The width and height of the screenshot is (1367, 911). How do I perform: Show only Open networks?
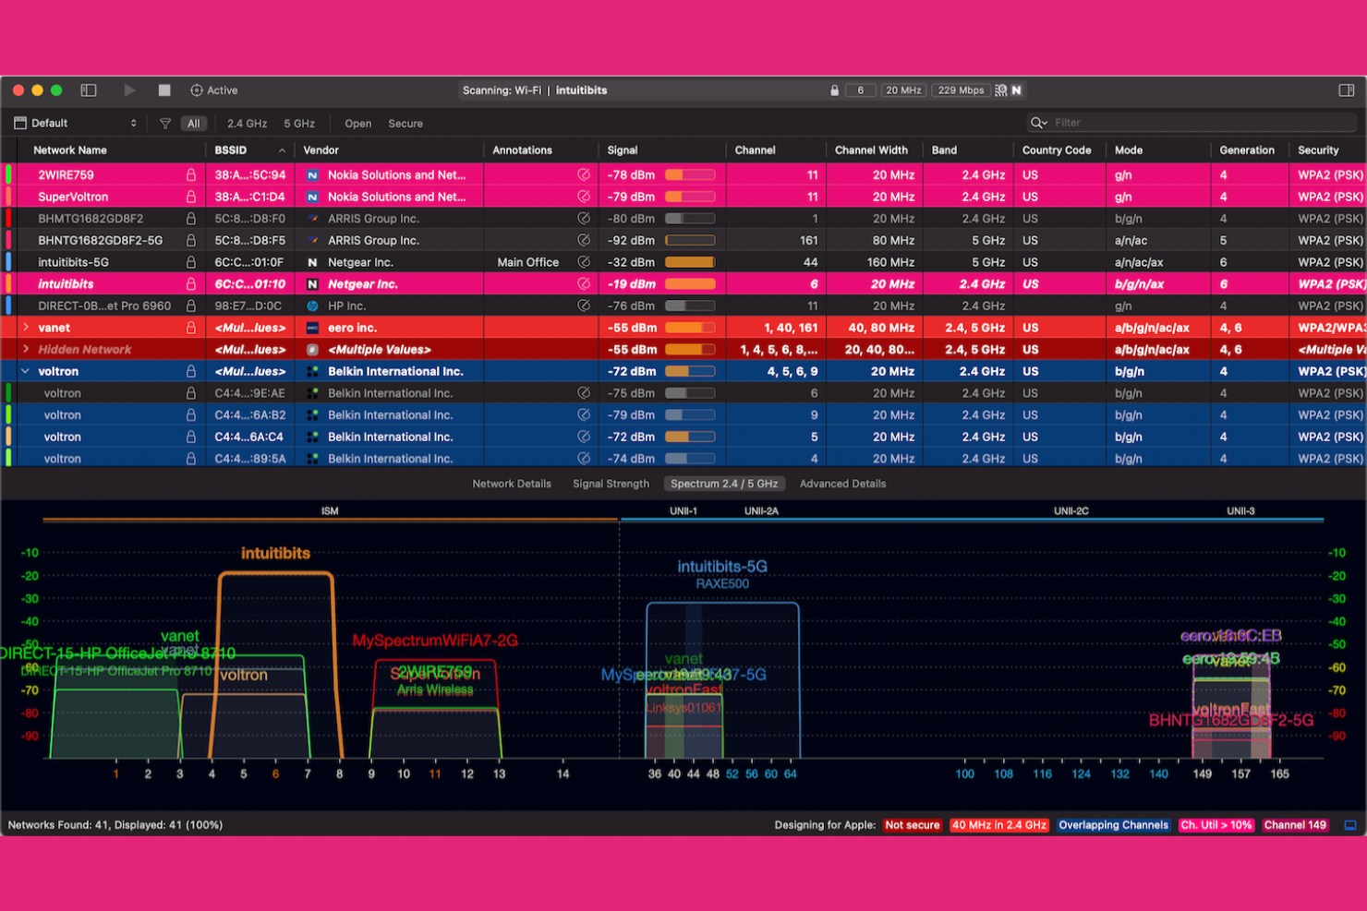[357, 124]
